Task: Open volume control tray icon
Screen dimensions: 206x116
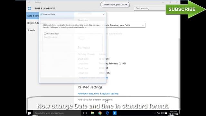Action: point(162,113)
